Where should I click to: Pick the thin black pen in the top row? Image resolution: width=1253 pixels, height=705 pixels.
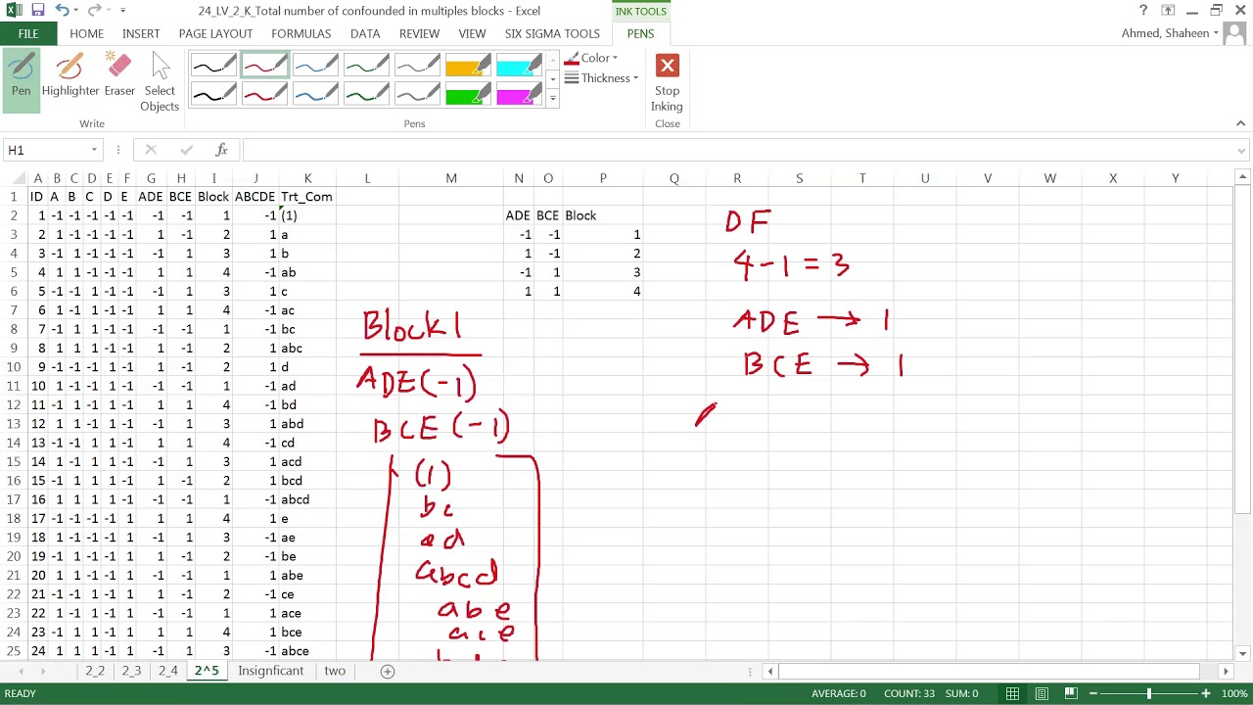[214, 67]
